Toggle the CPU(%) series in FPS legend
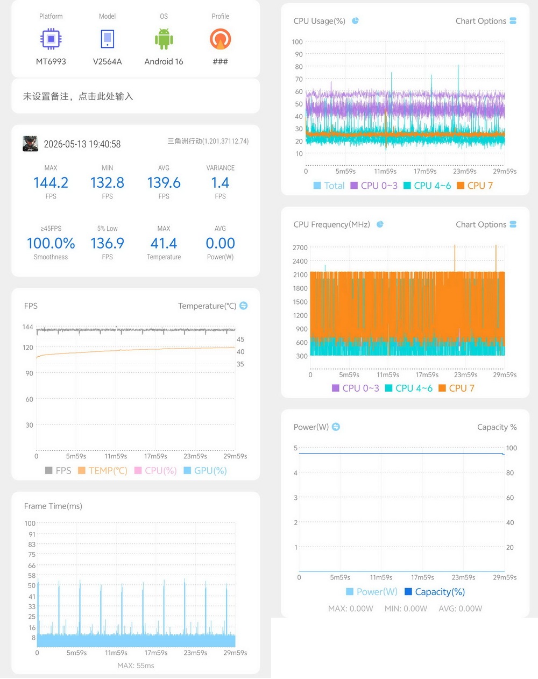 (155, 470)
